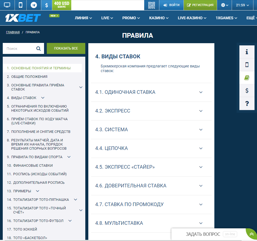Click the search magnifier icon
The height and width of the screenshot is (241, 257).
coord(39,49)
